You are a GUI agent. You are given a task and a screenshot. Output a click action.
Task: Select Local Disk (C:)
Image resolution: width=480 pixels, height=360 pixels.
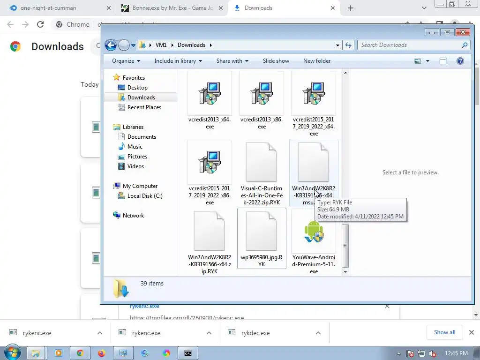coord(144,196)
